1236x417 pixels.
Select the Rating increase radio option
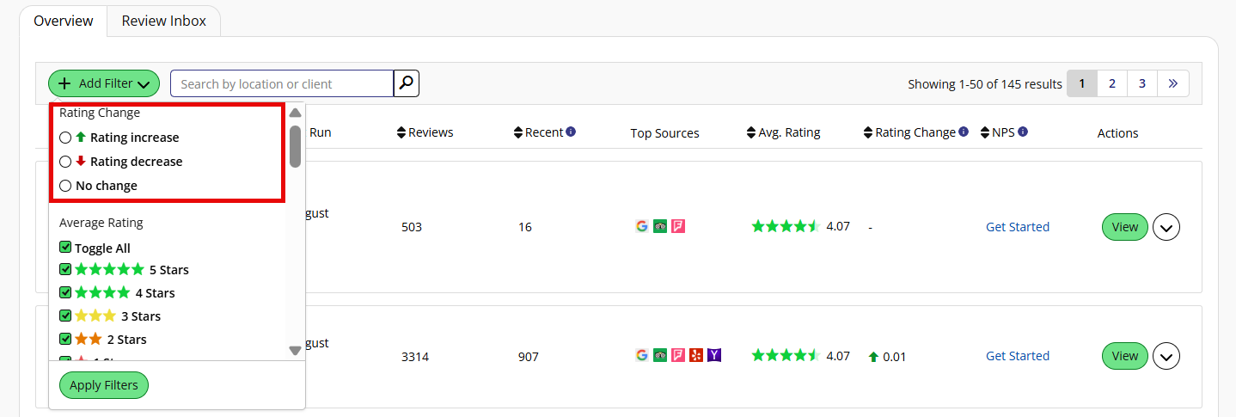(65, 138)
